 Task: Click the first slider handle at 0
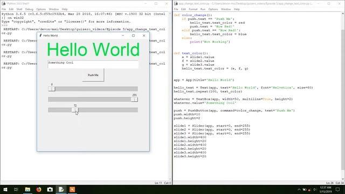(x=52, y=88)
